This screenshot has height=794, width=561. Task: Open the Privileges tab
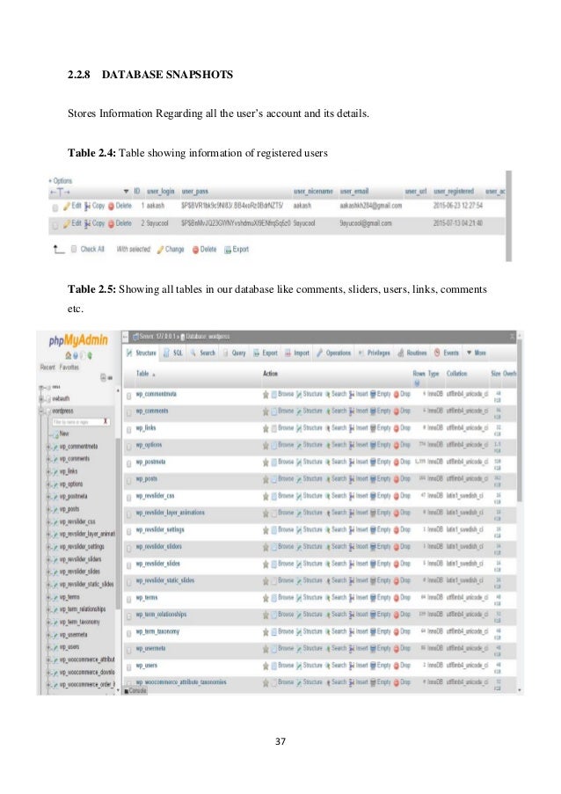click(x=375, y=353)
